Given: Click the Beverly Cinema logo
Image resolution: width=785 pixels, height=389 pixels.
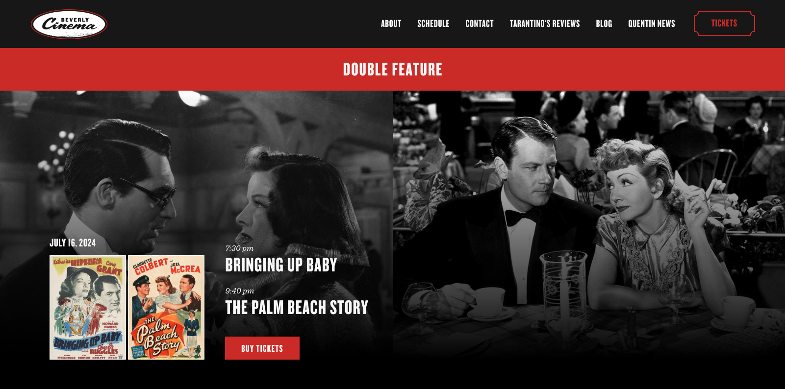Looking at the screenshot, I should [x=69, y=24].
